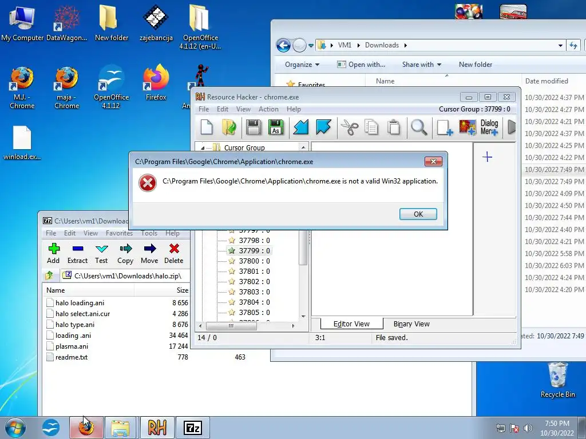Screen dimensions: 586x439
Task: Click Windows Start button
Action: pyautogui.click(x=15, y=428)
